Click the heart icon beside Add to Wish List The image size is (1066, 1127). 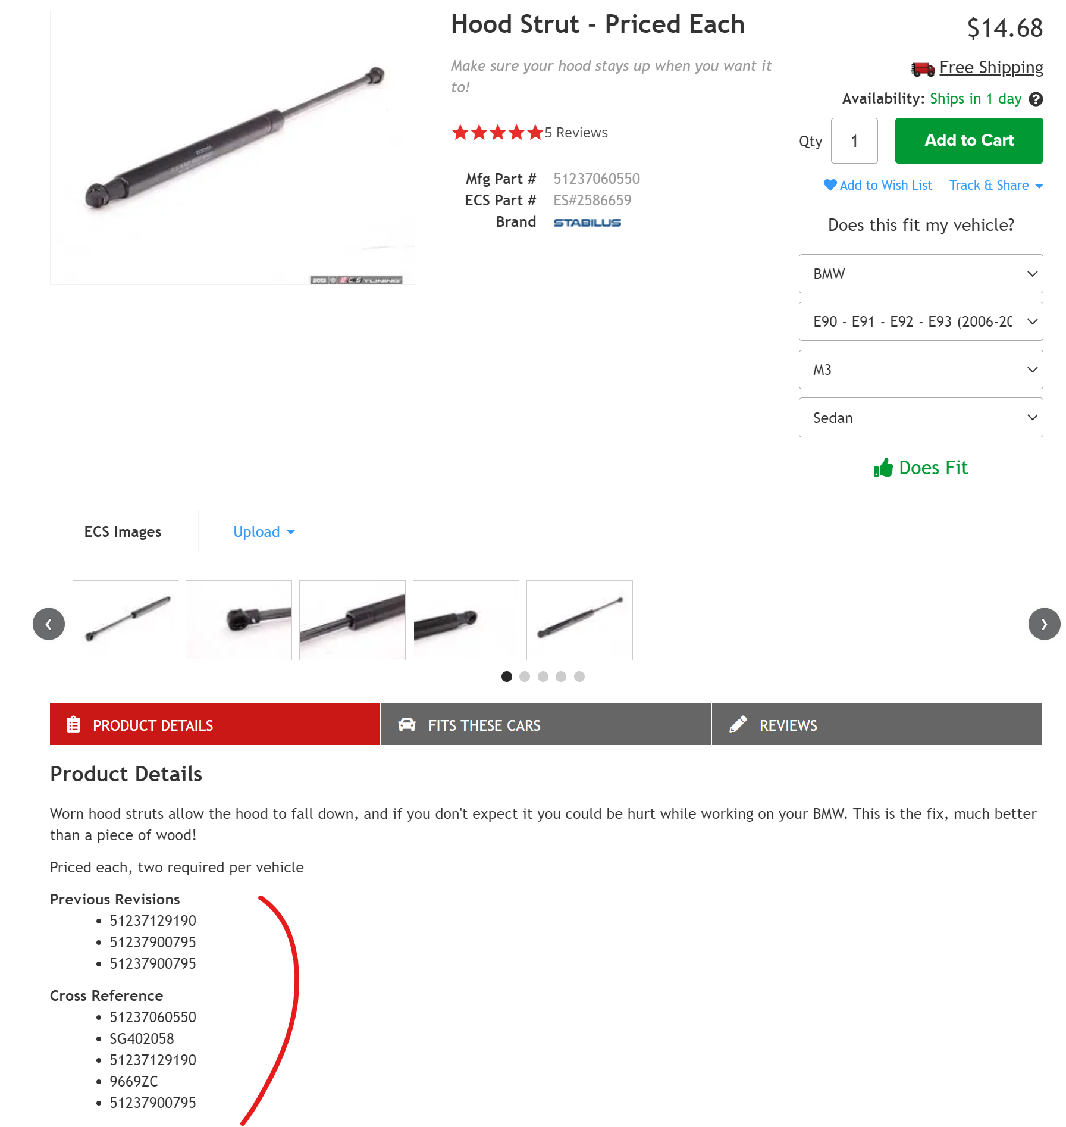[830, 185]
